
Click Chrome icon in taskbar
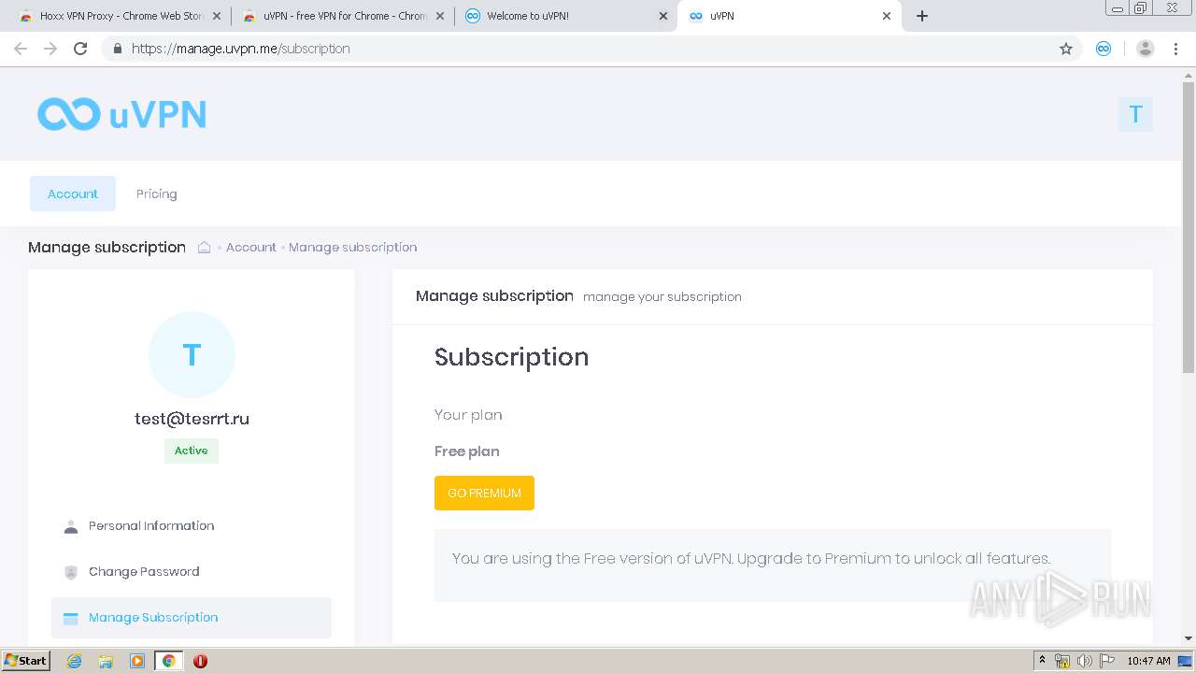[x=168, y=661]
